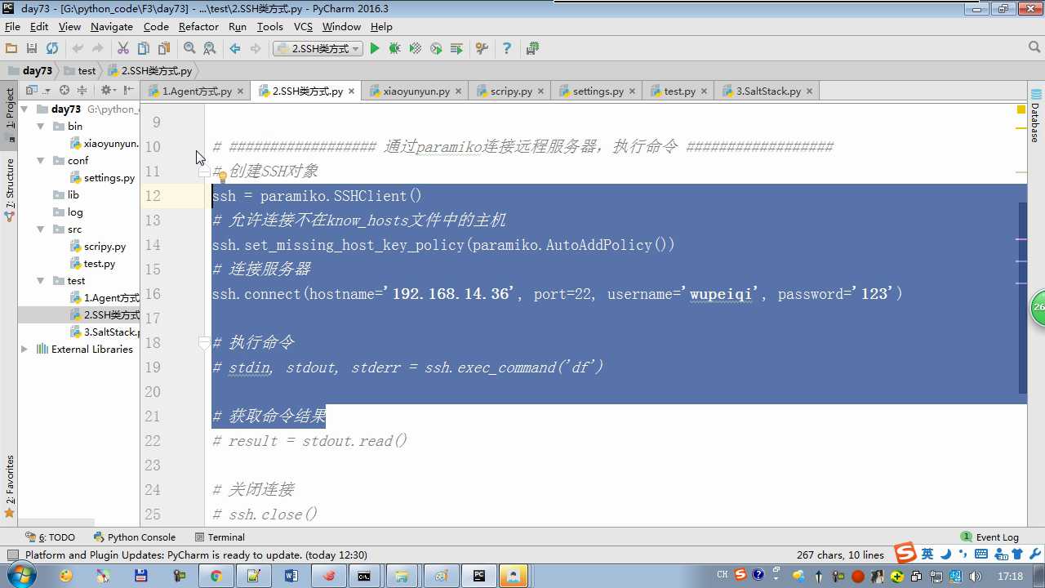Open the TODO tool window

coord(51,537)
